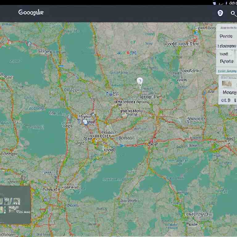Click the header row of right panel
This screenshot has height=237, width=237.
pyautogui.click(x=227, y=28)
